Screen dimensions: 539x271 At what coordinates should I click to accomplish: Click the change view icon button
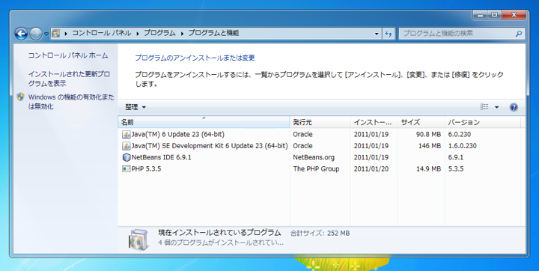click(x=484, y=107)
